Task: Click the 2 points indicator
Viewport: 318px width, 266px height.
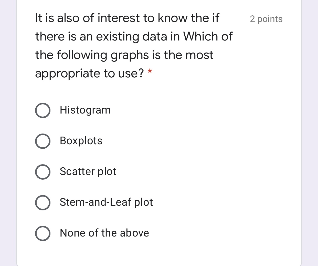Action: pos(266,19)
